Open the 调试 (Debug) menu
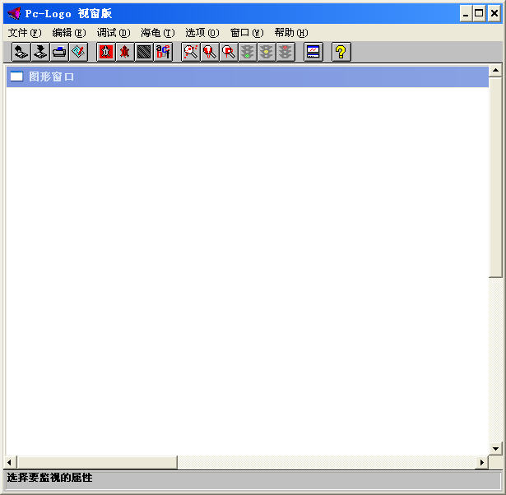 point(113,33)
